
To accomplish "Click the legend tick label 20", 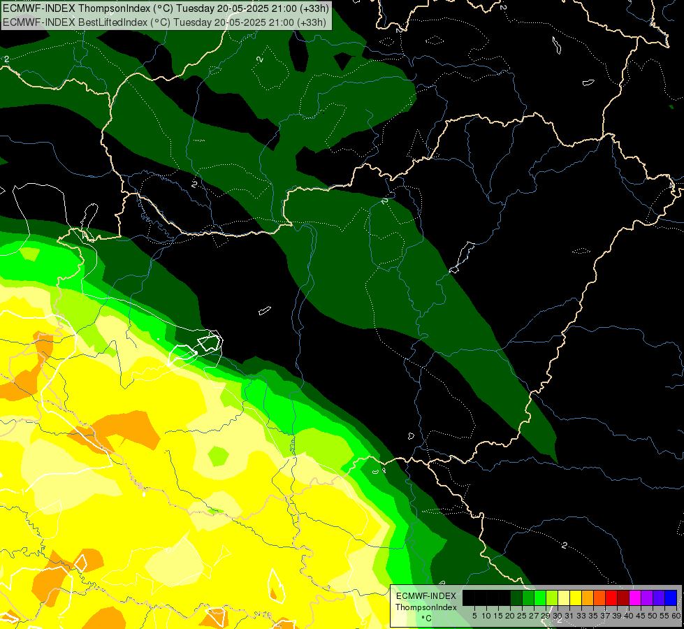I will [510, 616].
